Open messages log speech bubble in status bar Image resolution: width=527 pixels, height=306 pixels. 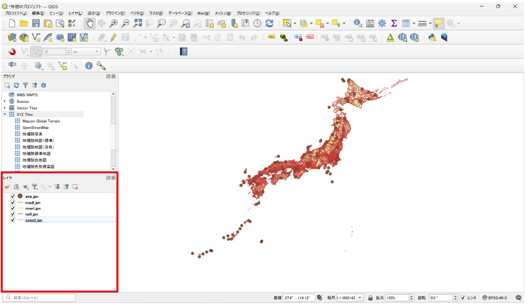(518, 298)
